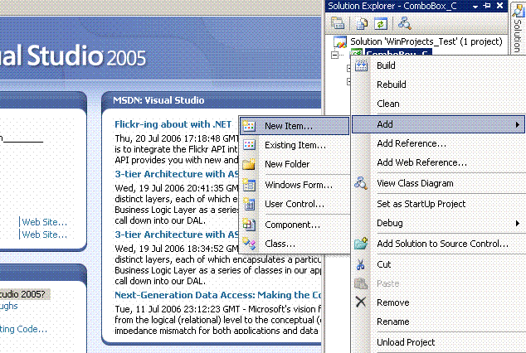Choose Add Web Reference...
526x353 pixels.
tap(438, 162)
